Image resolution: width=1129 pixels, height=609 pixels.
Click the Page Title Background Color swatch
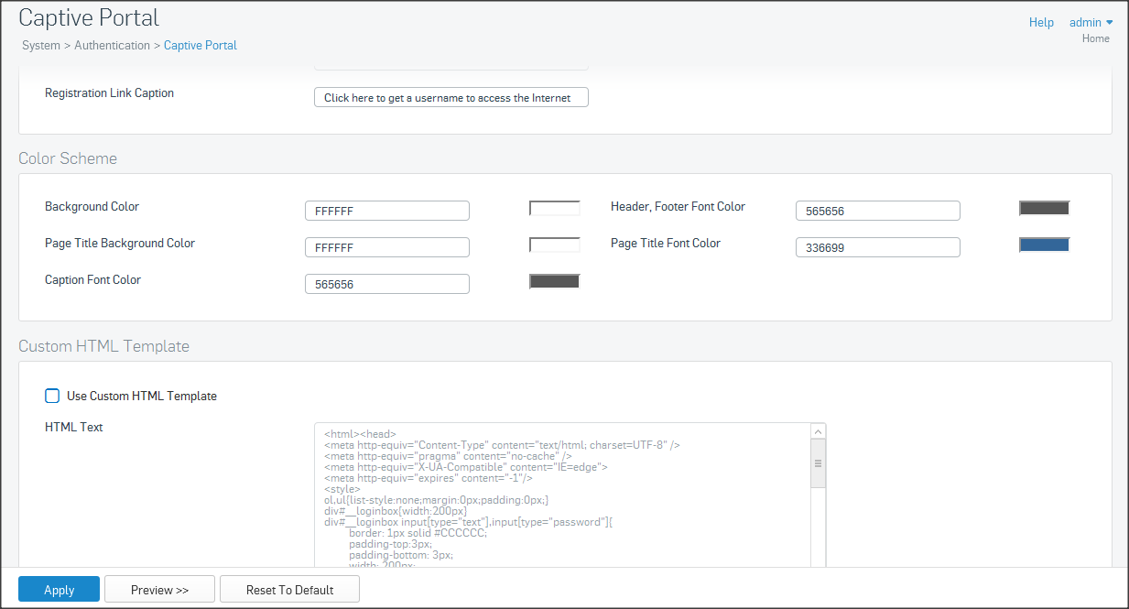pyautogui.click(x=554, y=245)
